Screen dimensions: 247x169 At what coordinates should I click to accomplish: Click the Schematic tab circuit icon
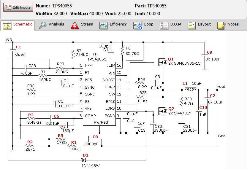pos(7,25)
